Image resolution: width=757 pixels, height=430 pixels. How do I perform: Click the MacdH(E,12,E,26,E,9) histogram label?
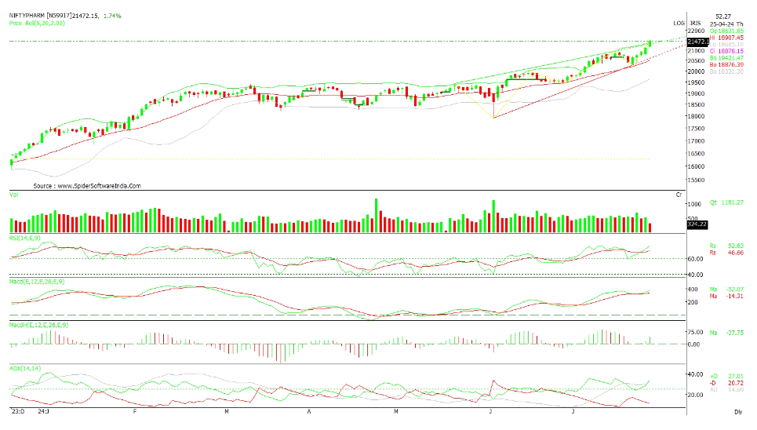(x=38, y=324)
